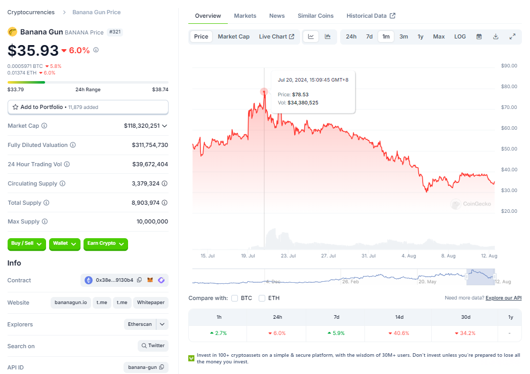Open the Similar Coins tab

315,16
